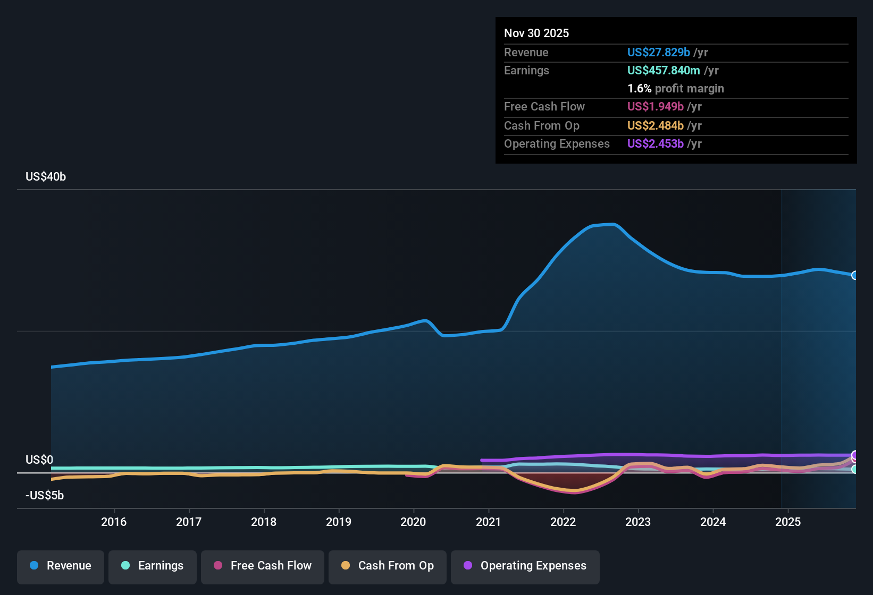The width and height of the screenshot is (873, 595).
Task: Click the teal Earnings legend dot
Action: (125, 566)
